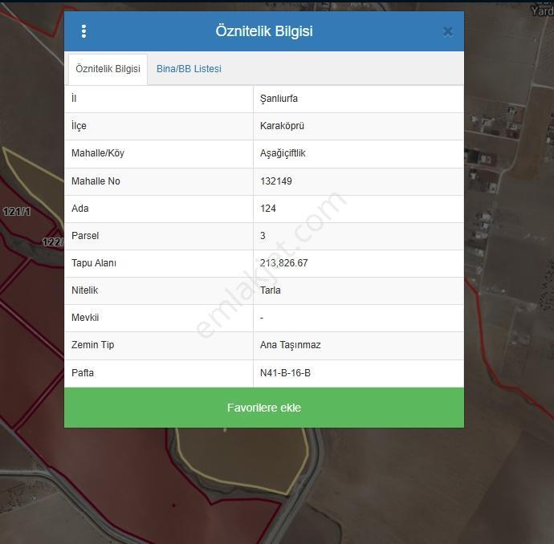Select the Mahalle No value 132149
This screenshot has width=554, height=544.
276,181
